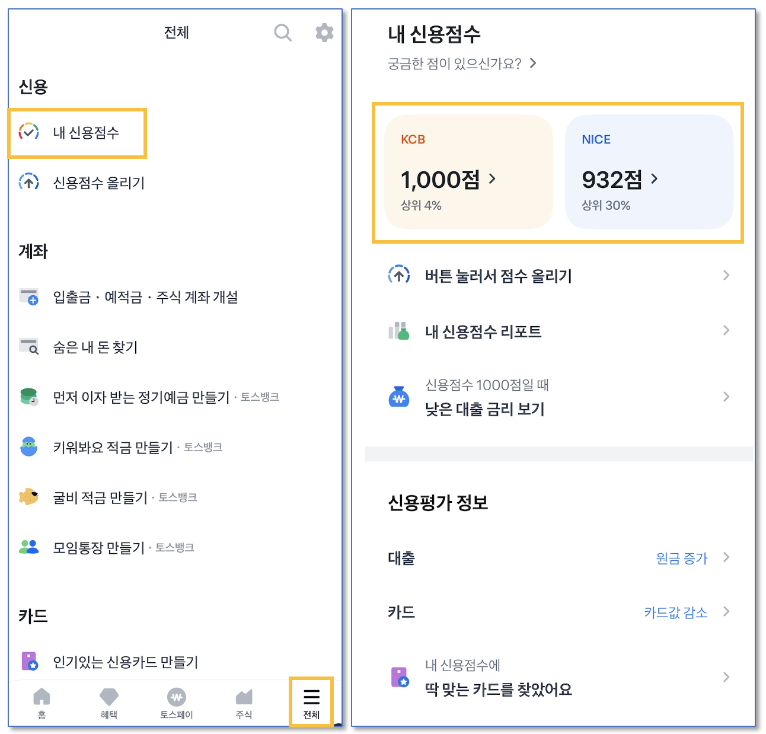Open the settings gear icon

point(324,33)
